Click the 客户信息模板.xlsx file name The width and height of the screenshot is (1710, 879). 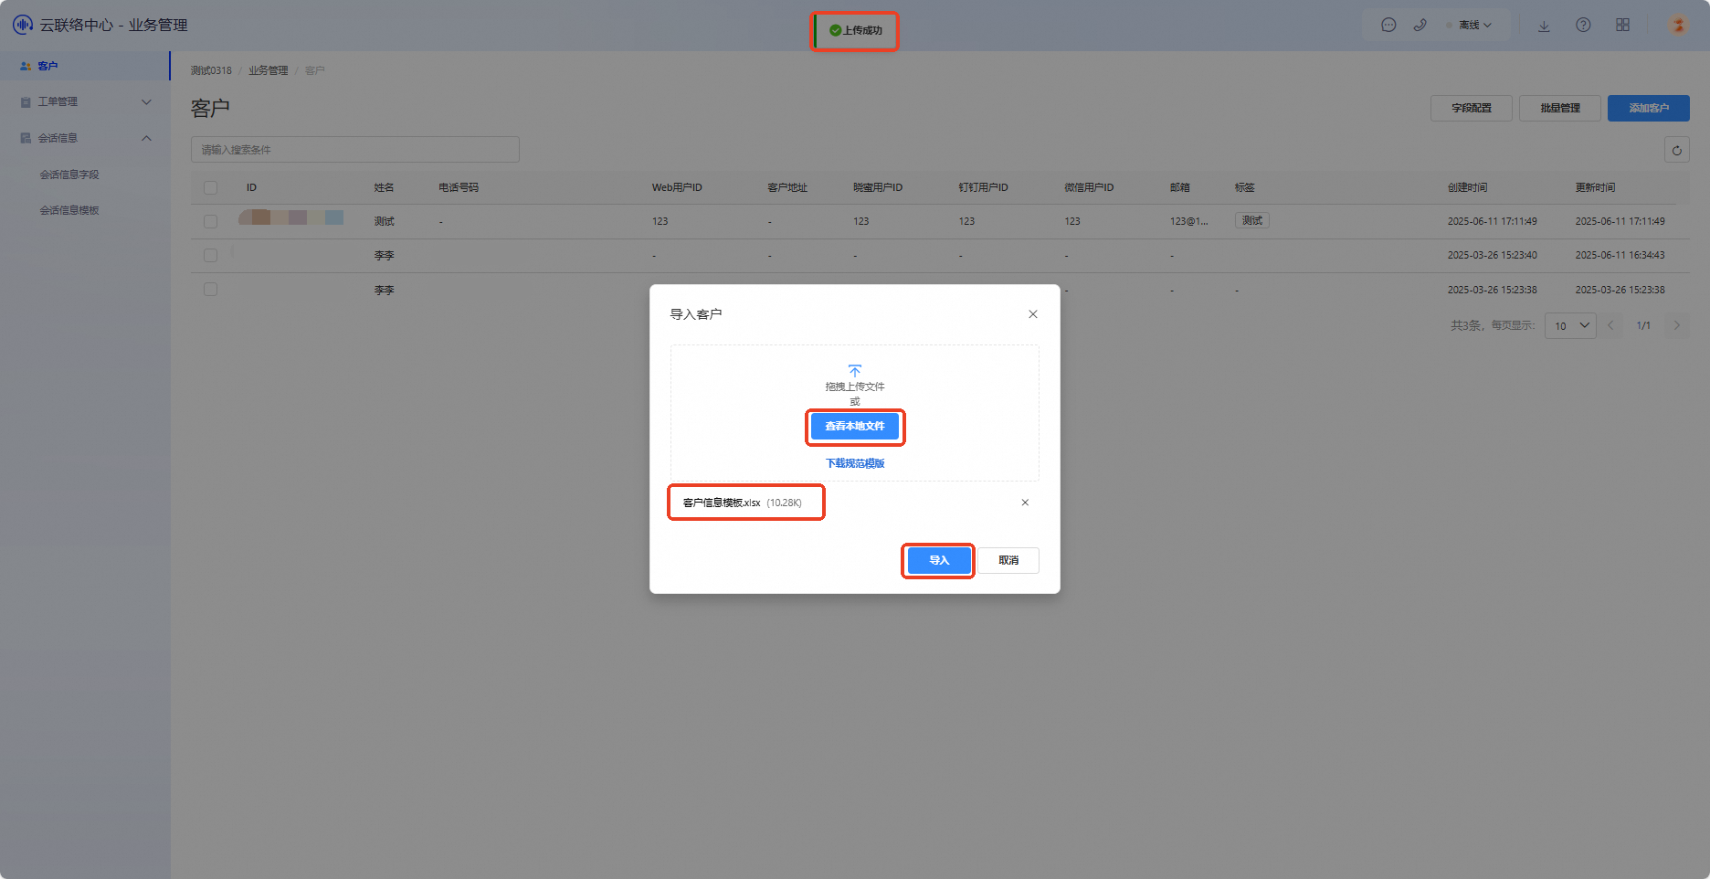coord(722,503)
